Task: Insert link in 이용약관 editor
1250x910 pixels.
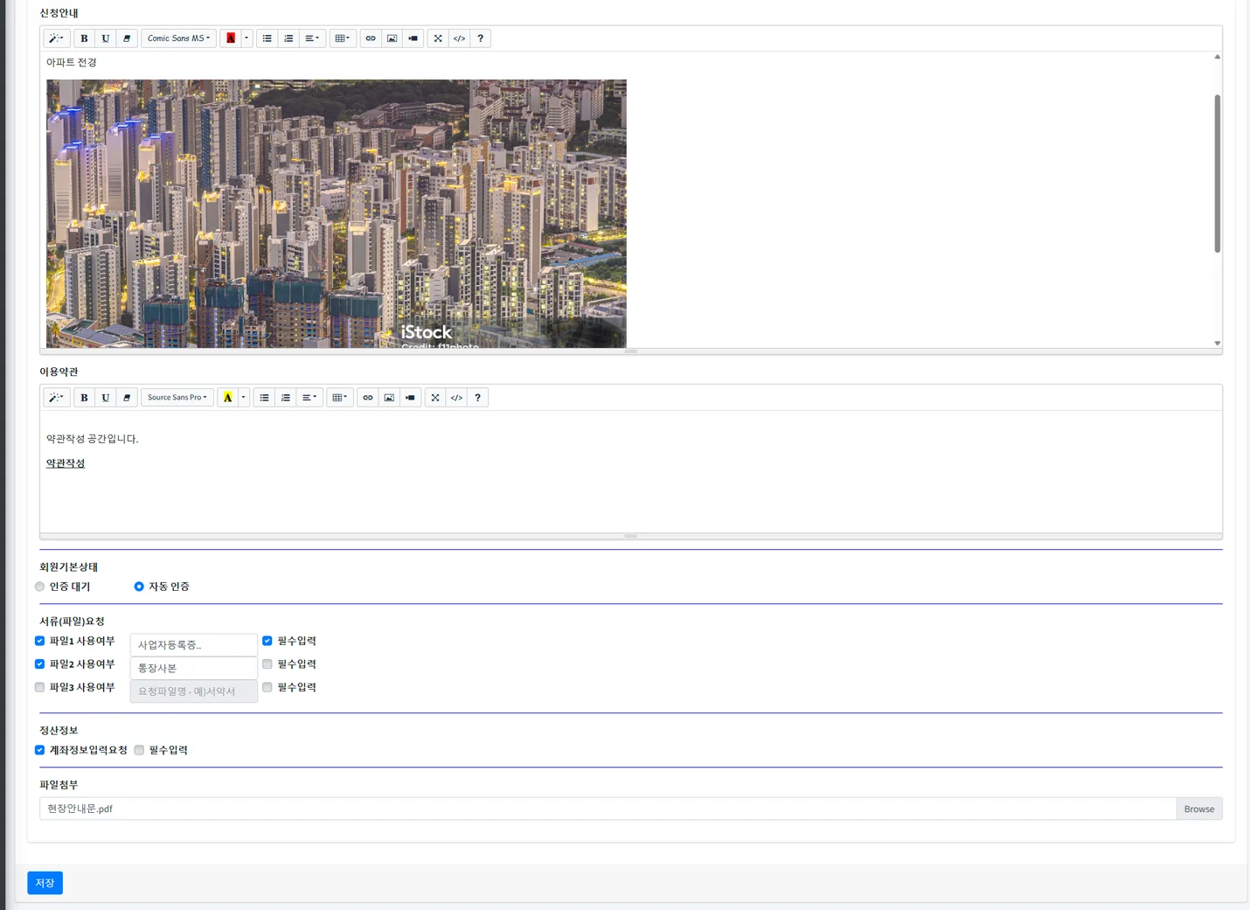Action: pyautogui.click(x=368, y=398)
